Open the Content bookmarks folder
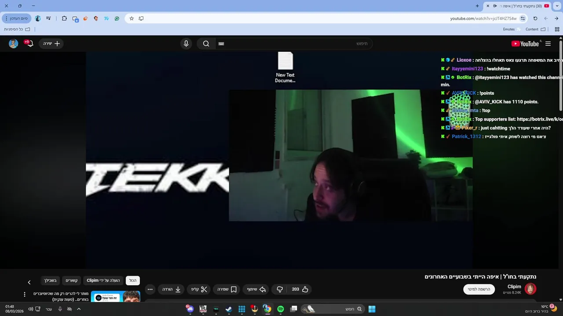This screenshot has height=316, width=563. [535, 29]
